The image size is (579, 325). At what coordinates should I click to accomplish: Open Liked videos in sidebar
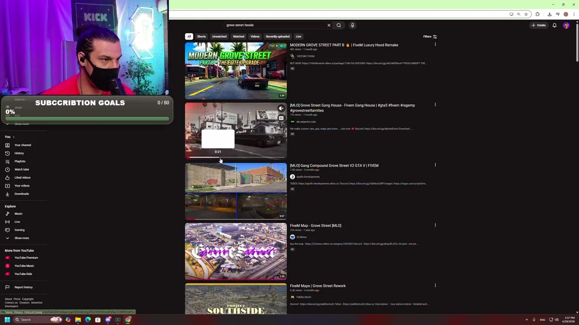(23, 177)
